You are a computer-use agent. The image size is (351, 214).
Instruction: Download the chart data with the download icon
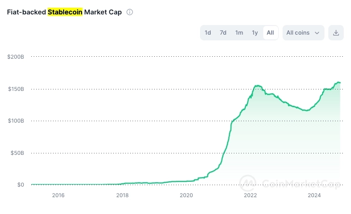click(336, 33)
